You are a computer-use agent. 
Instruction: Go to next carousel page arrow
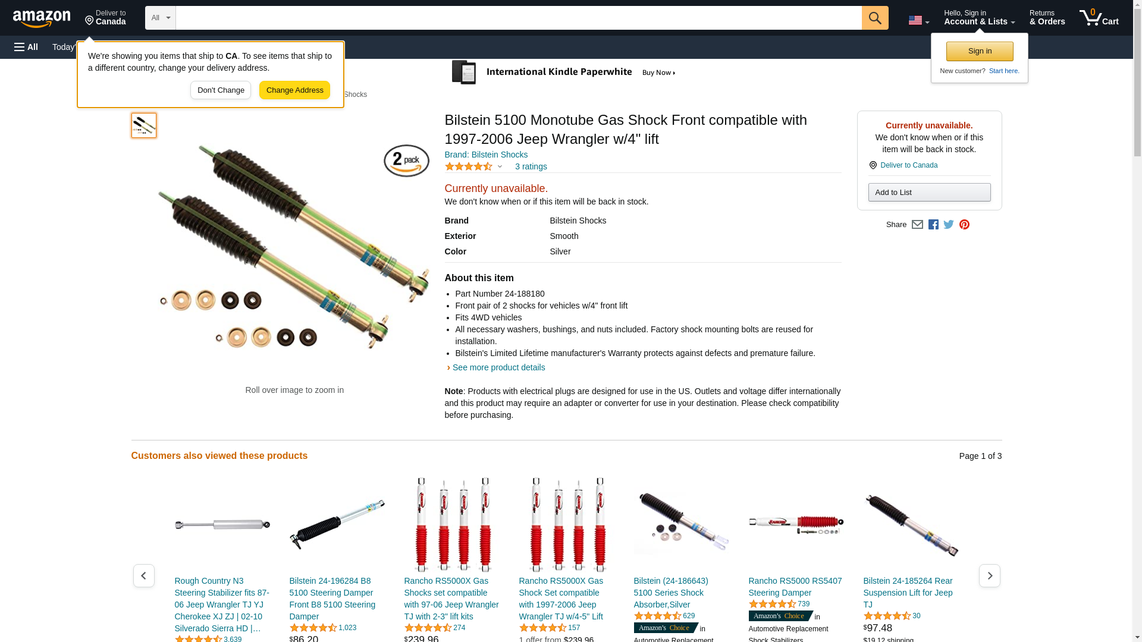(989, 575)
